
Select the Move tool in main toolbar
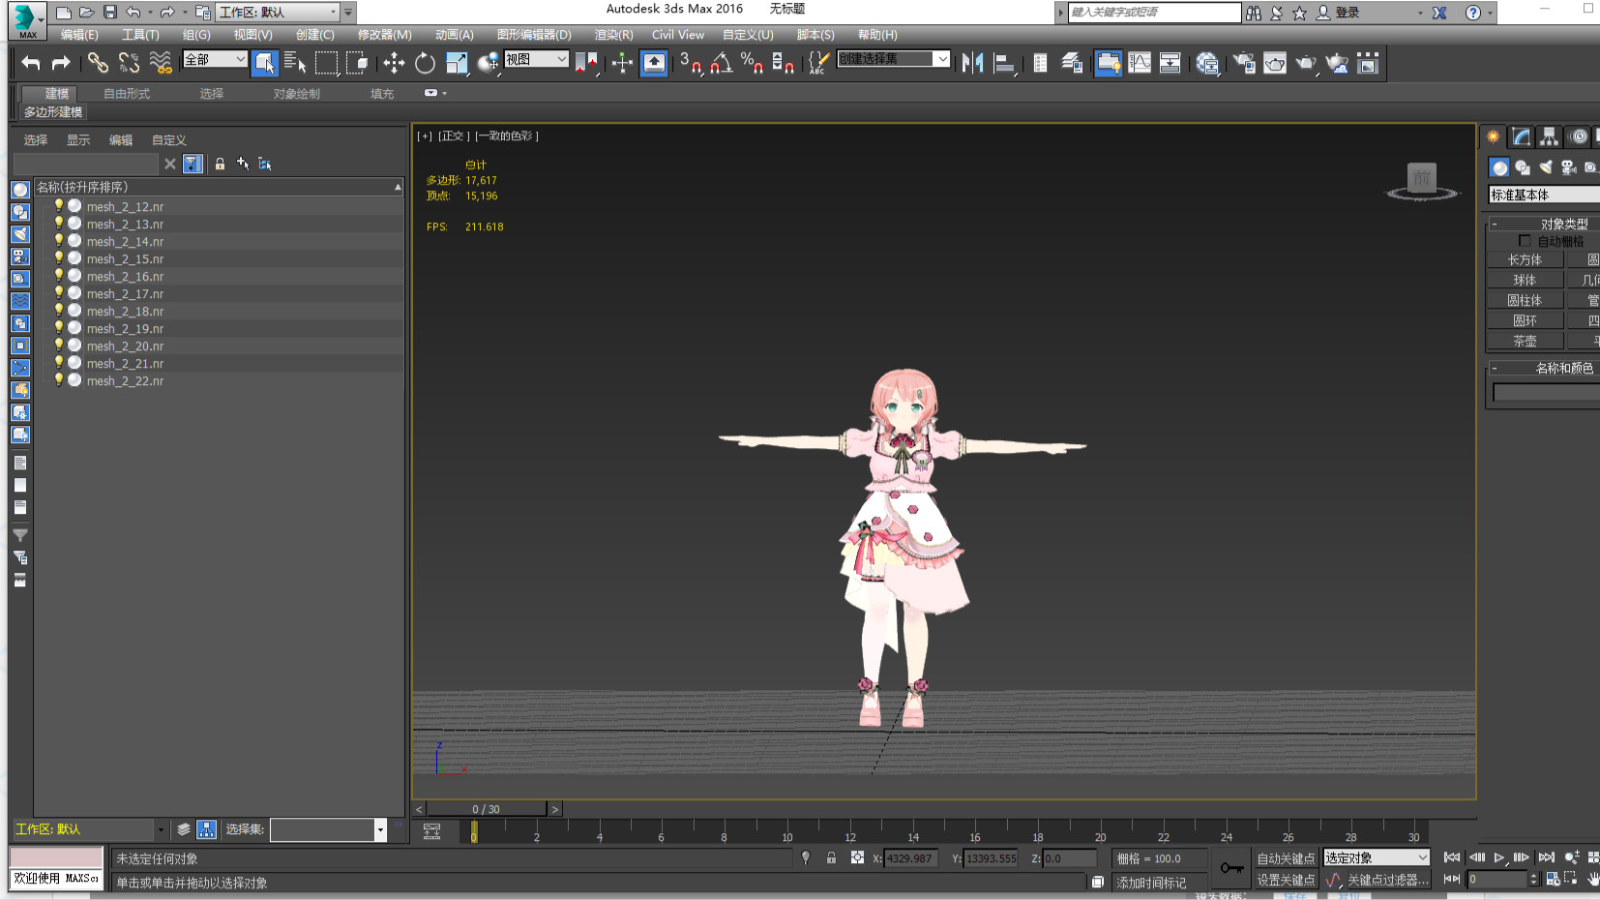point(393,64)
